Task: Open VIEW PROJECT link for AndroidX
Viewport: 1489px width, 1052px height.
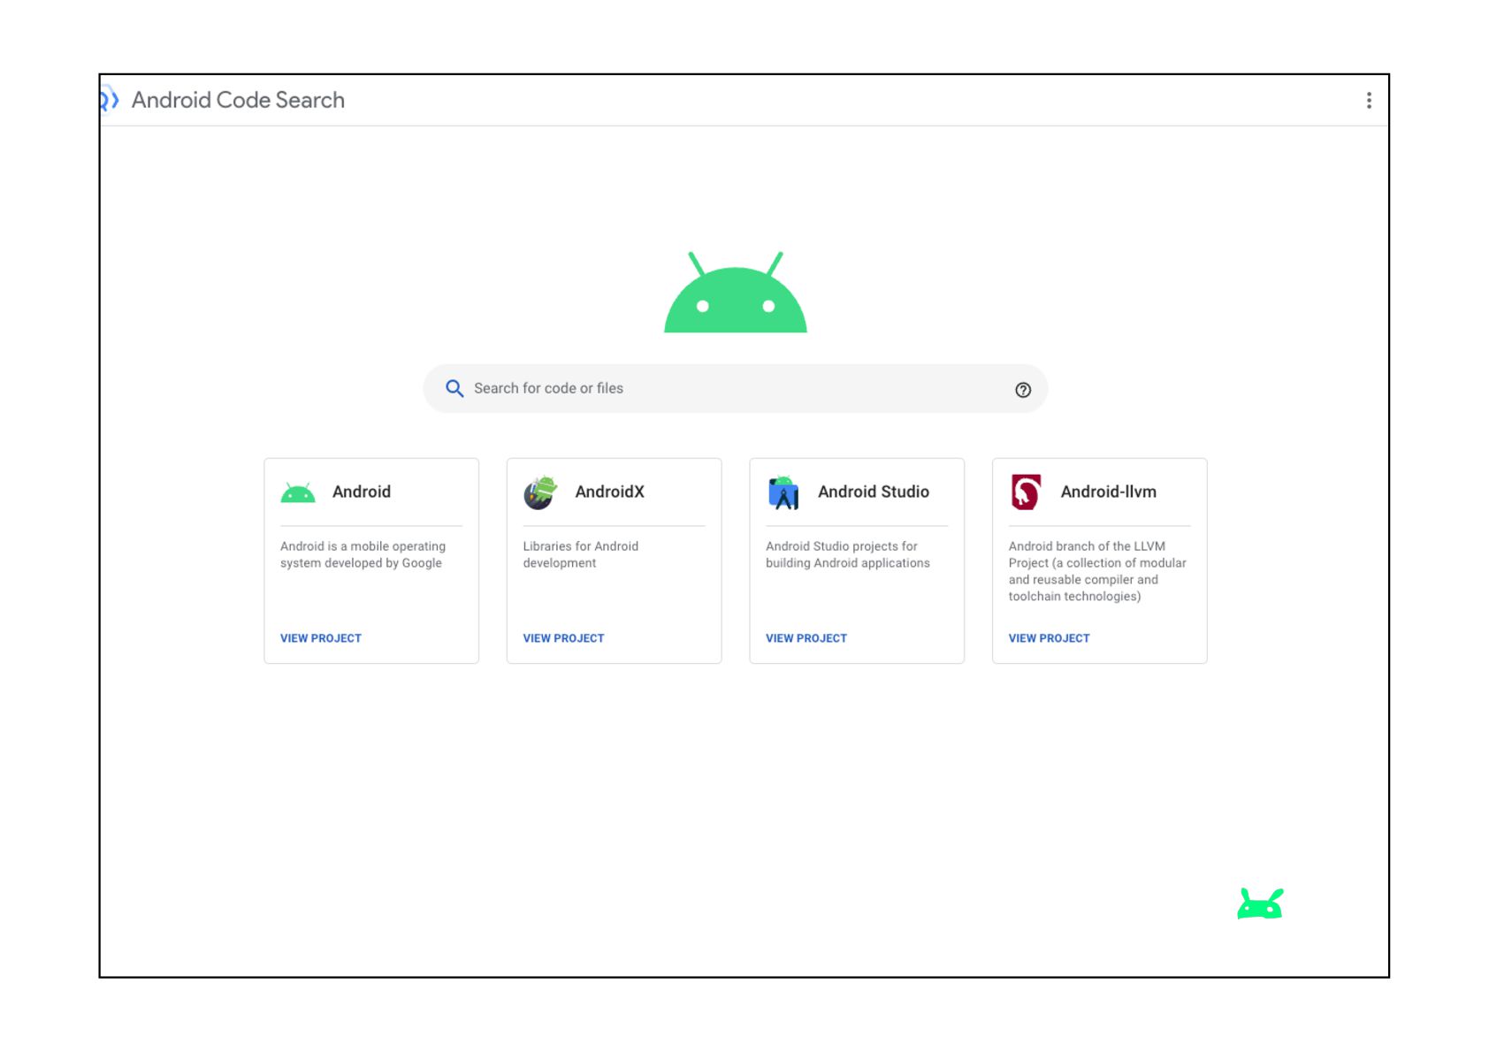Action: pyautogui.click(x=563, y=638)
